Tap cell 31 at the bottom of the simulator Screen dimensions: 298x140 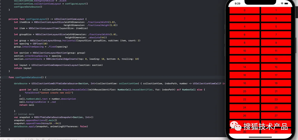(x=276, y=131)
